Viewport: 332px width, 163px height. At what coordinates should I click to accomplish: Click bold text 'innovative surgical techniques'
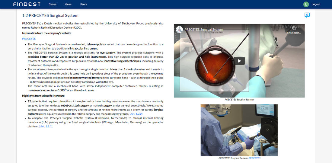click(x=122, y=61)
